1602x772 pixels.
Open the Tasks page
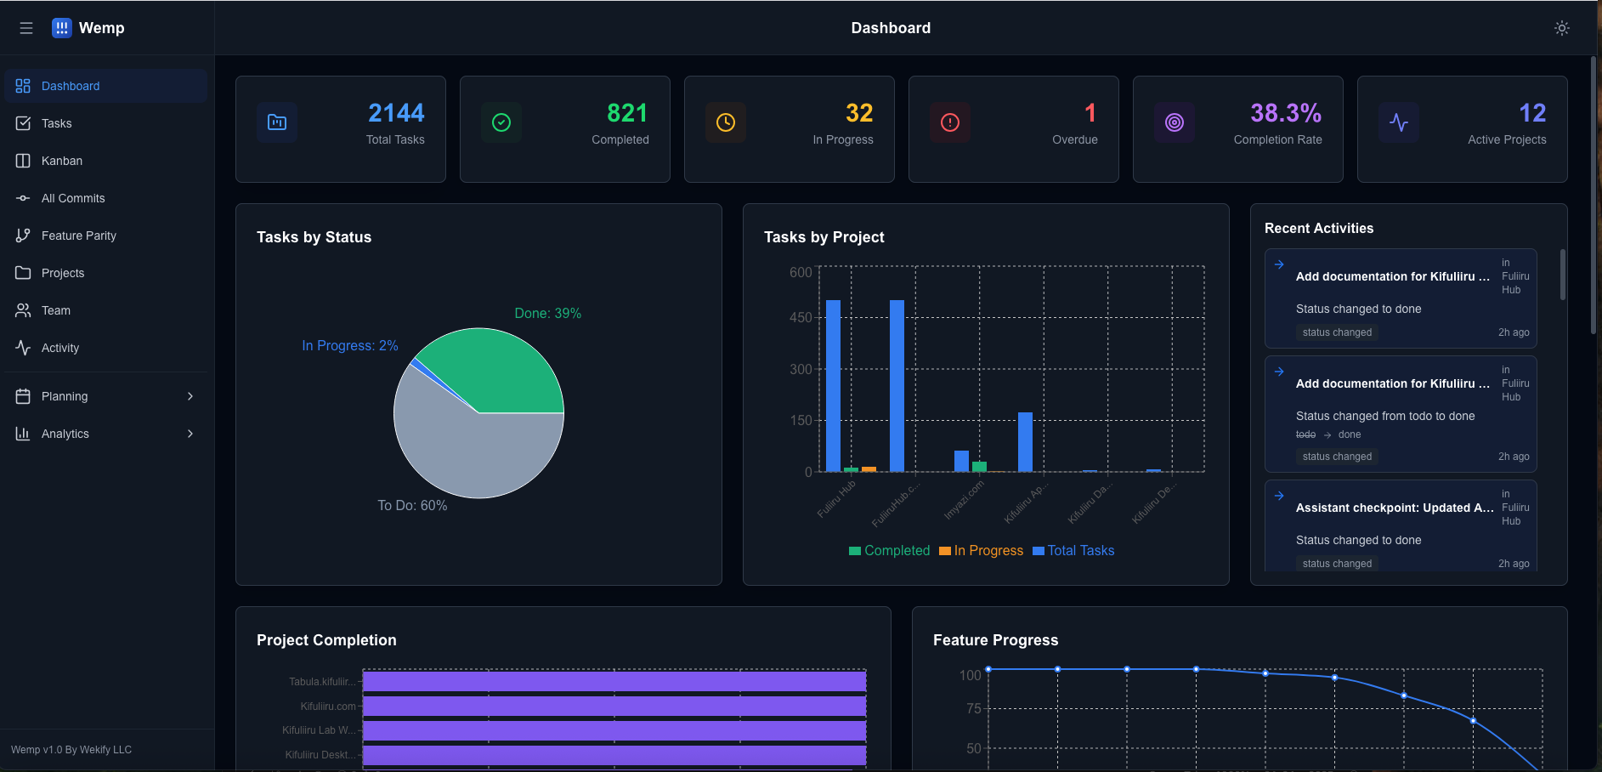pos(106,123)
